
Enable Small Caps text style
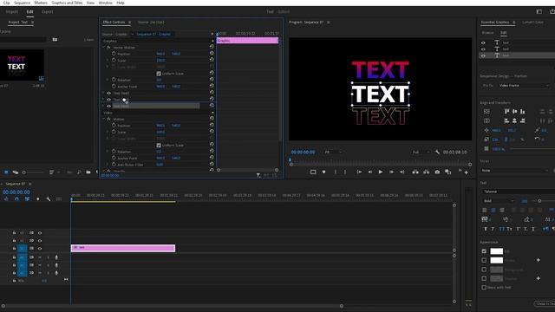(x=509, y=229)
